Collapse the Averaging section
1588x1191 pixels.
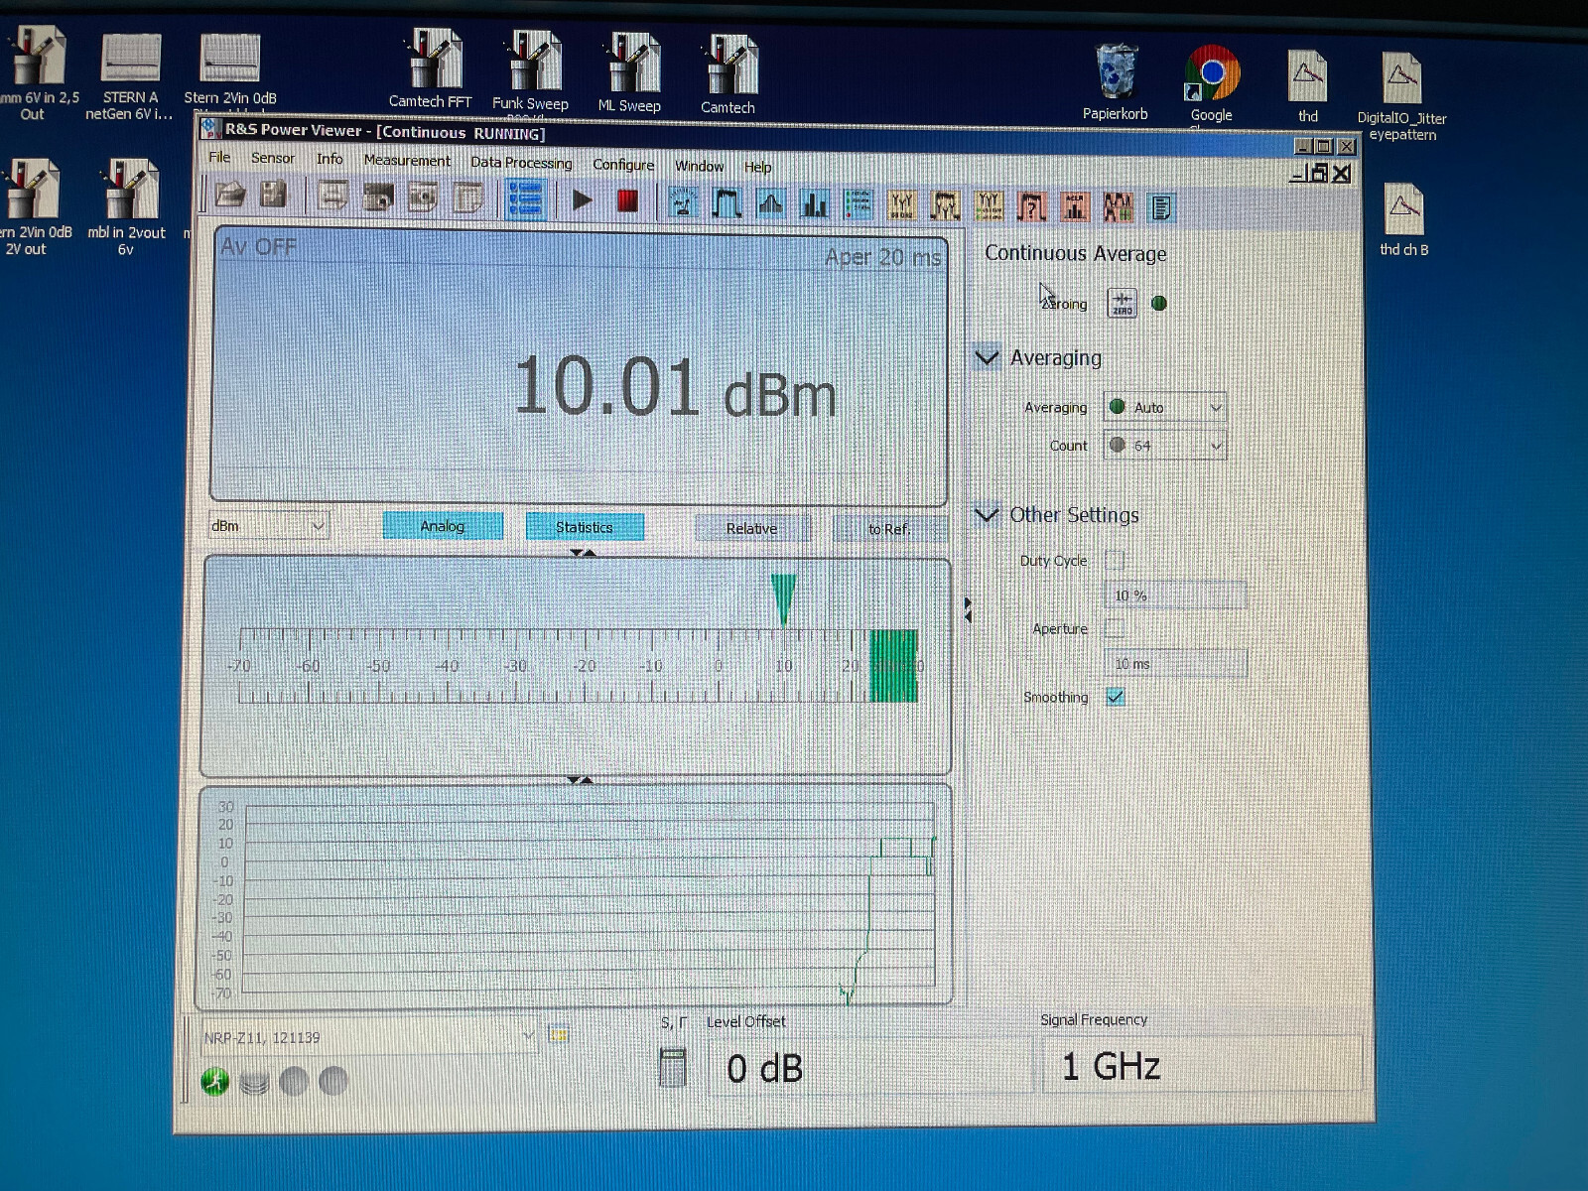pos(987,357)
